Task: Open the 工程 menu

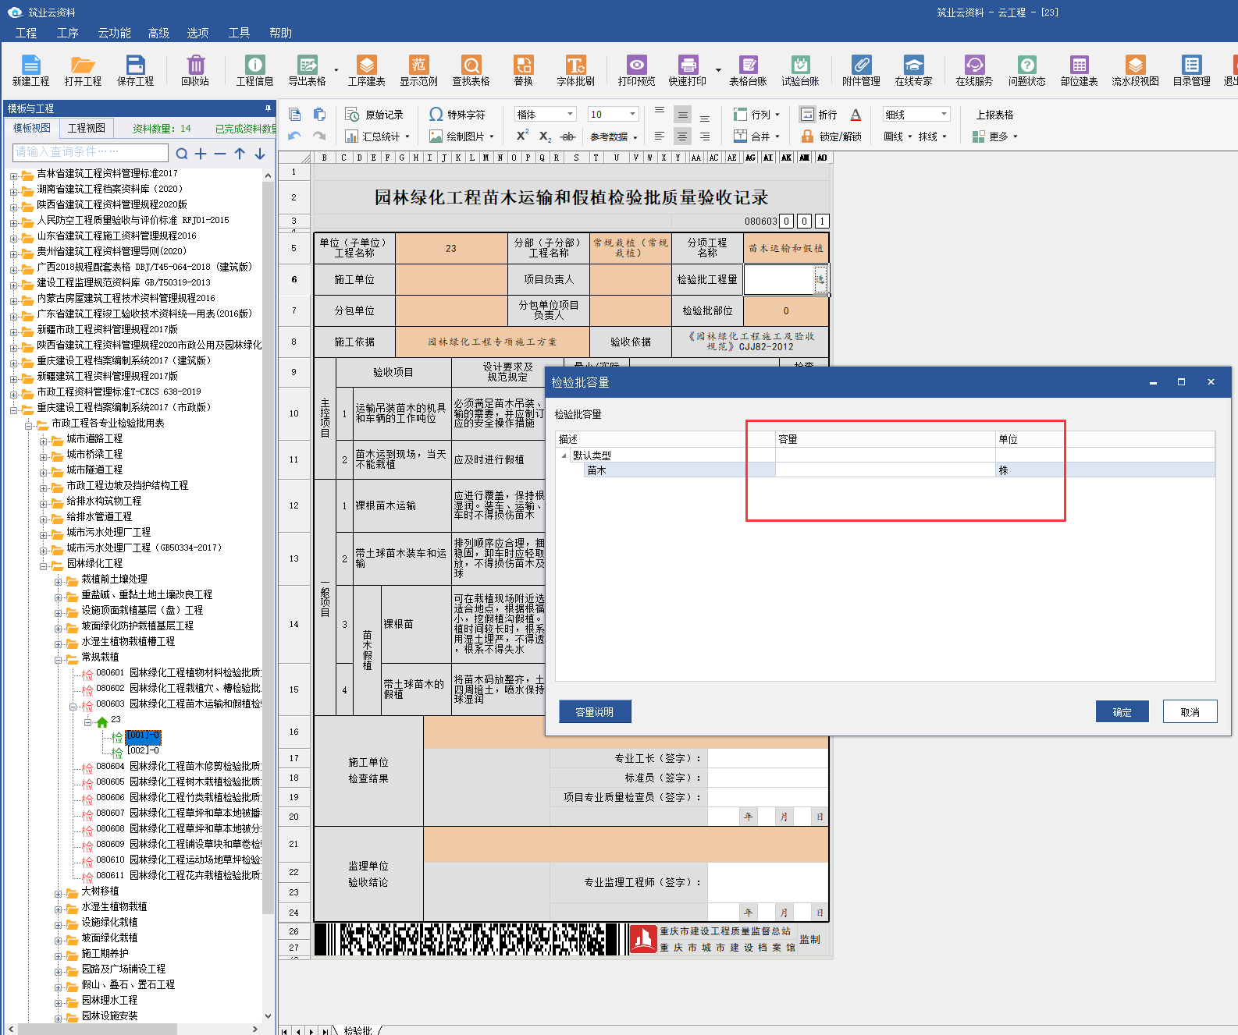Action: [x=26, y=33]
